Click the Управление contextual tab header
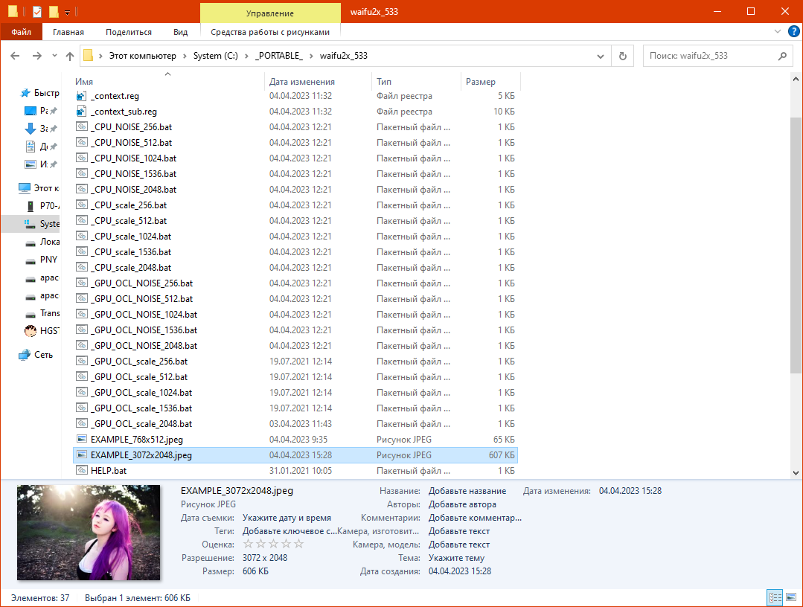Viewport: 803px width, 607px height. tap(270, 13)
